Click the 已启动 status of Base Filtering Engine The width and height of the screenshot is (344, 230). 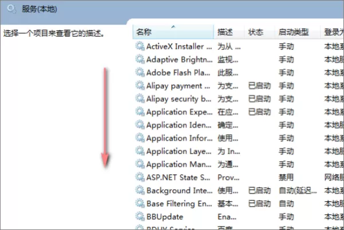coord(259,204)
